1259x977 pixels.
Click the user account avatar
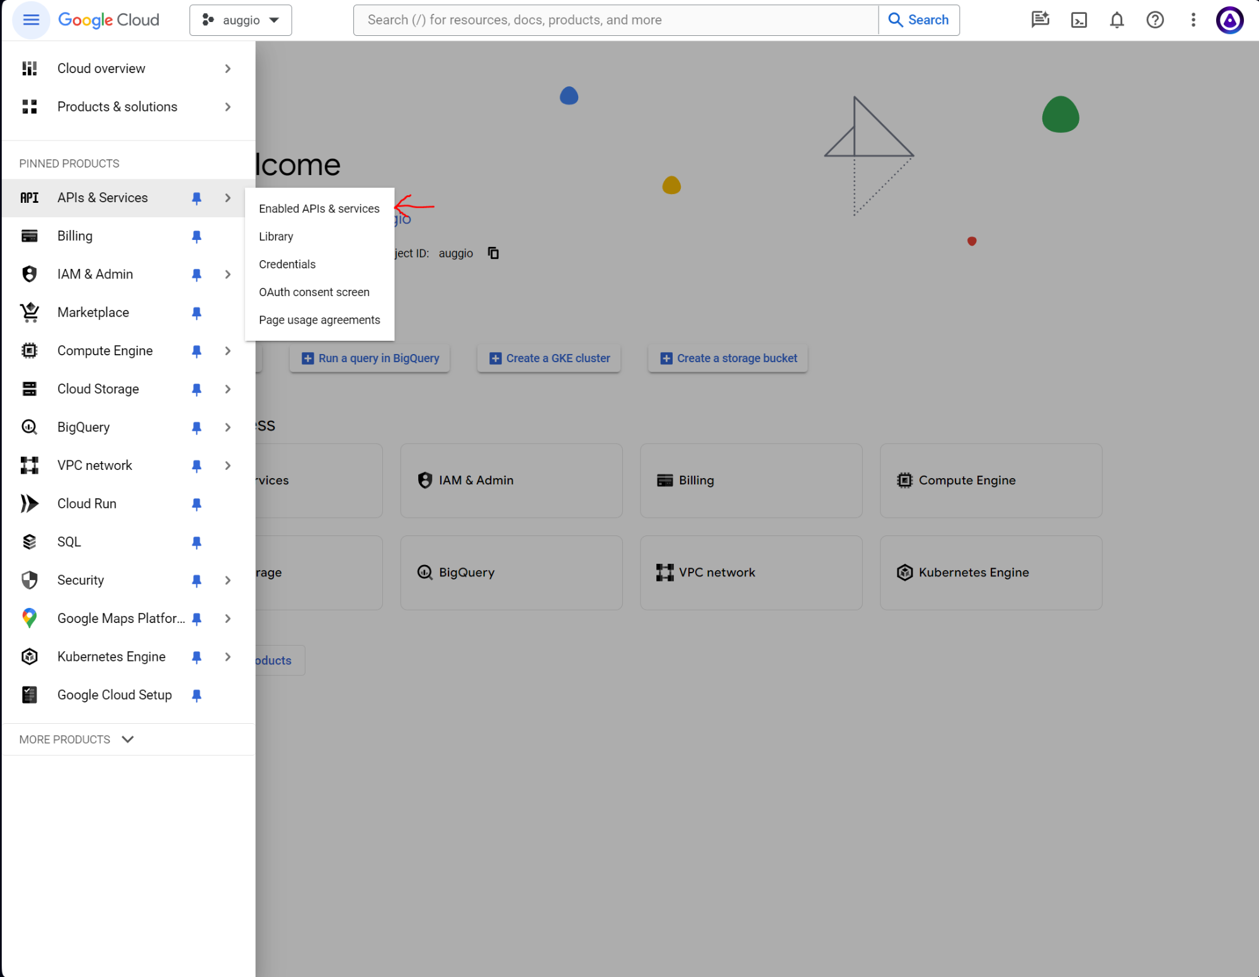[x=1229, y=20]
